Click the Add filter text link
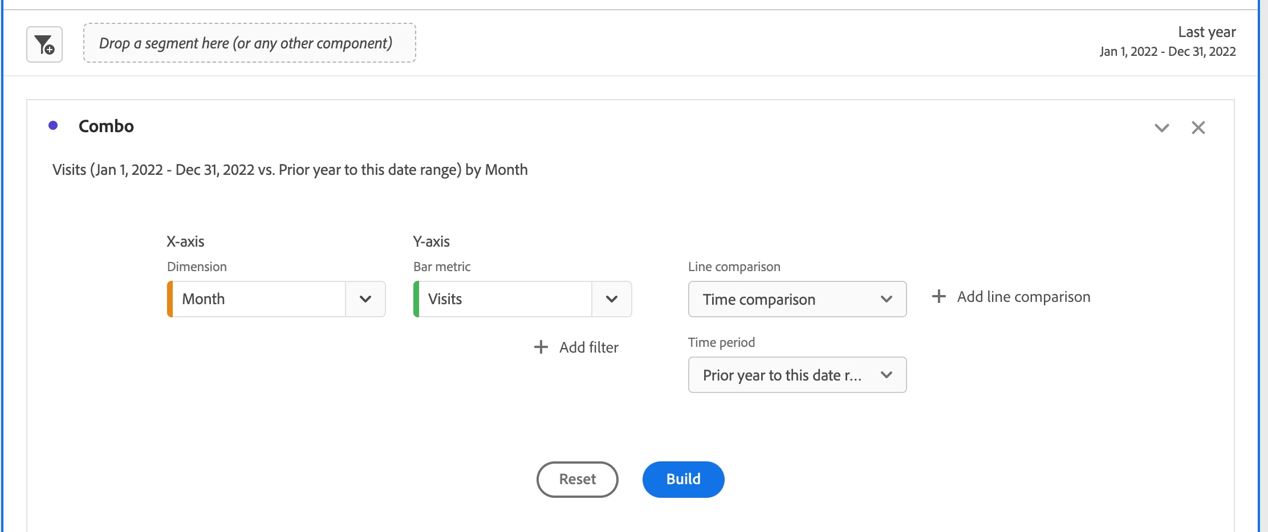 click(588, 347)
